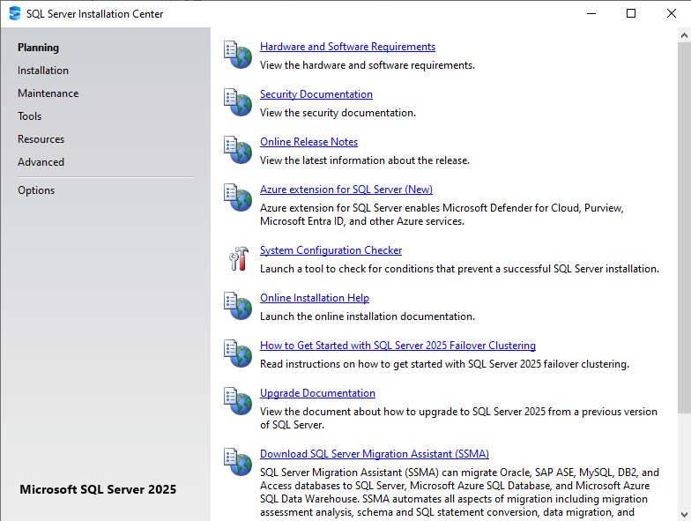The image size is (691, 521).
Task: Open the Maintenance category
Action: [48, 93]
